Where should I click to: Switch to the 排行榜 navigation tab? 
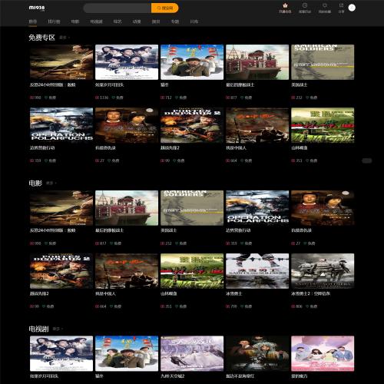54,22
